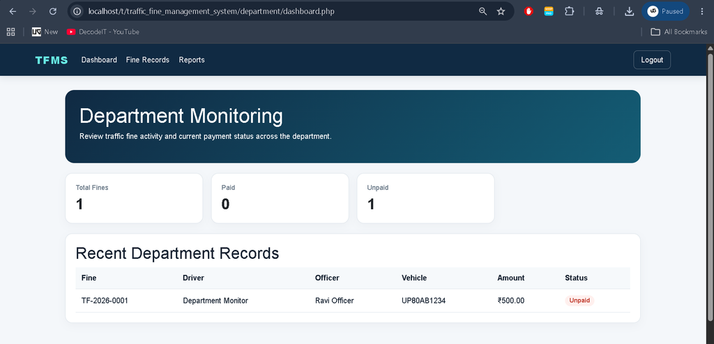Click the ₹500.00 amount cell
714x344 pixels.
(511, 301)
